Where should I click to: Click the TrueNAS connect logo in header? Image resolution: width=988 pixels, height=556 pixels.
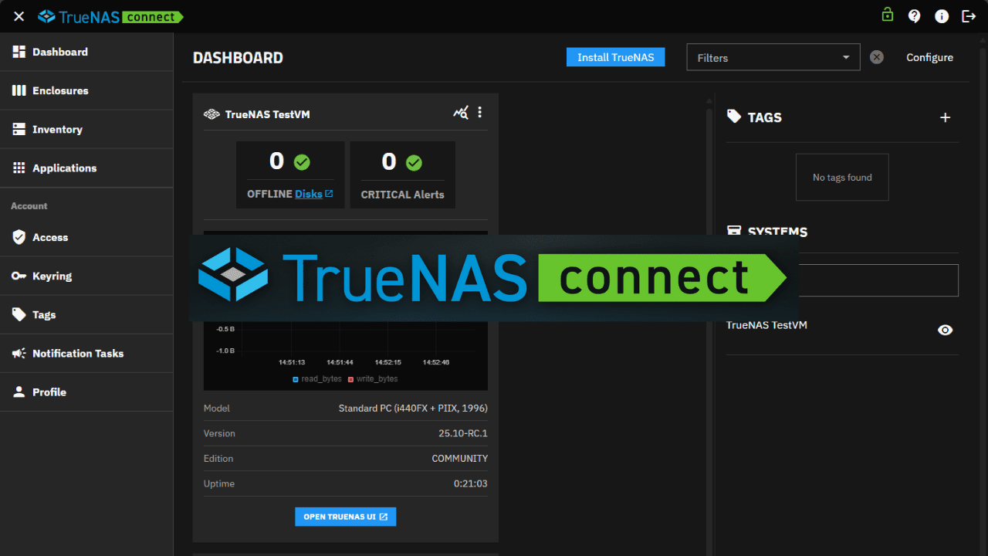110,16
